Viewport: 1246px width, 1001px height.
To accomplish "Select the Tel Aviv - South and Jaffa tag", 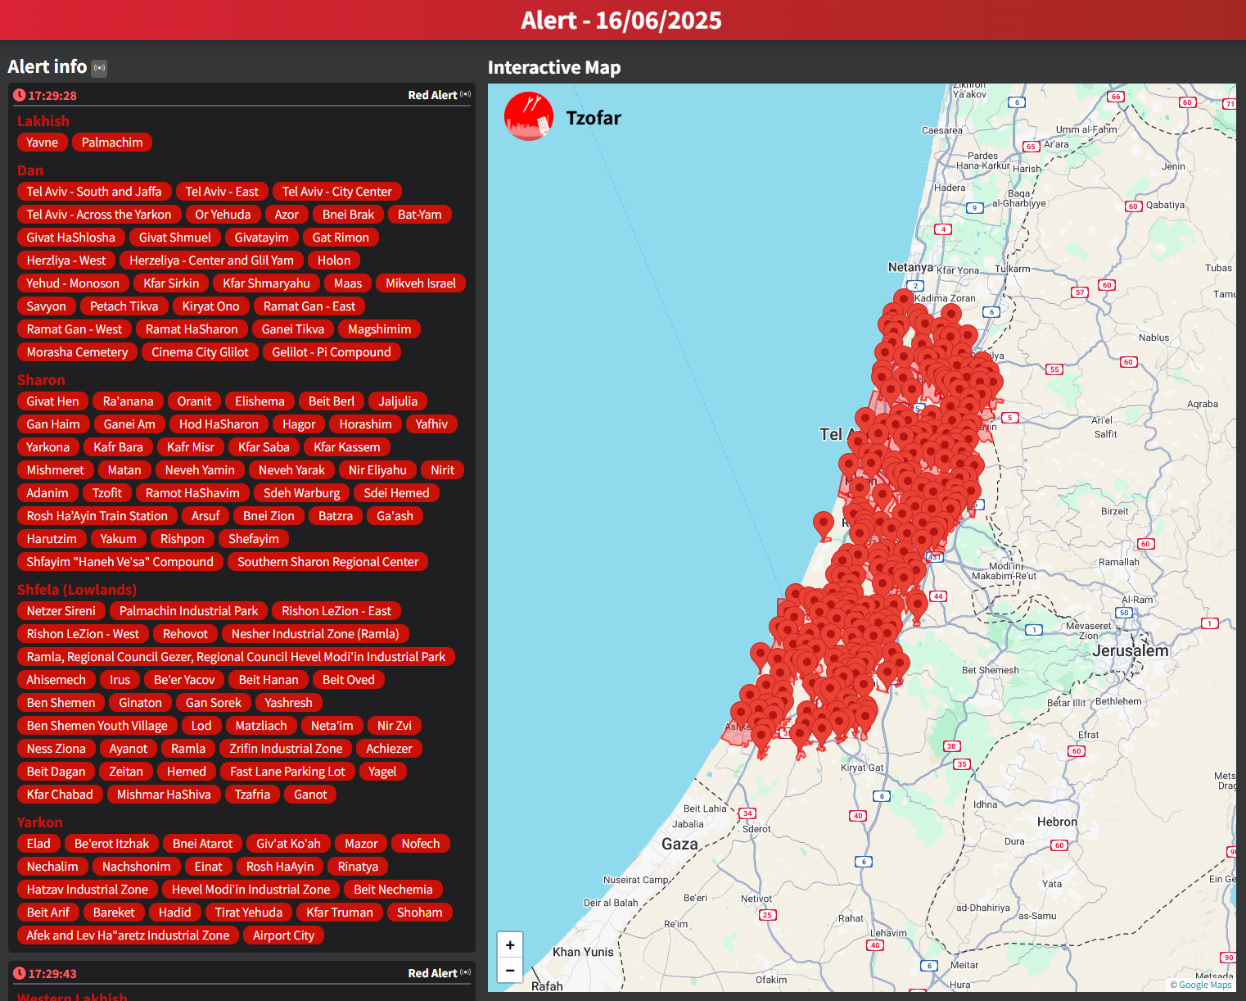I will [x=94, y=192].
